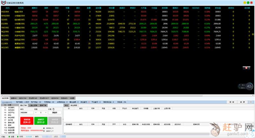
Task: Click the price refresh icon next to 价格
Action: [x=54, y=109]
